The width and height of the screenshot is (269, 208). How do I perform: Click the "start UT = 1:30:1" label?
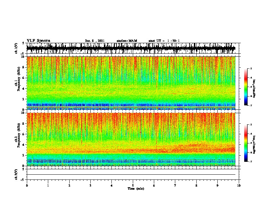click(x=164, y=41)
